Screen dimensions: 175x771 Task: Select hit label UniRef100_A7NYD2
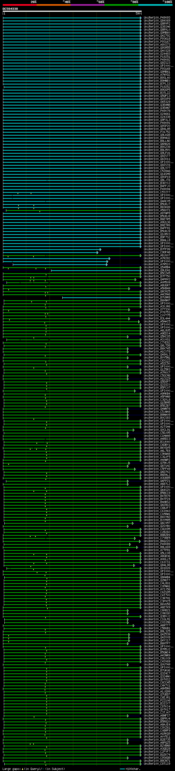[157, 75]
